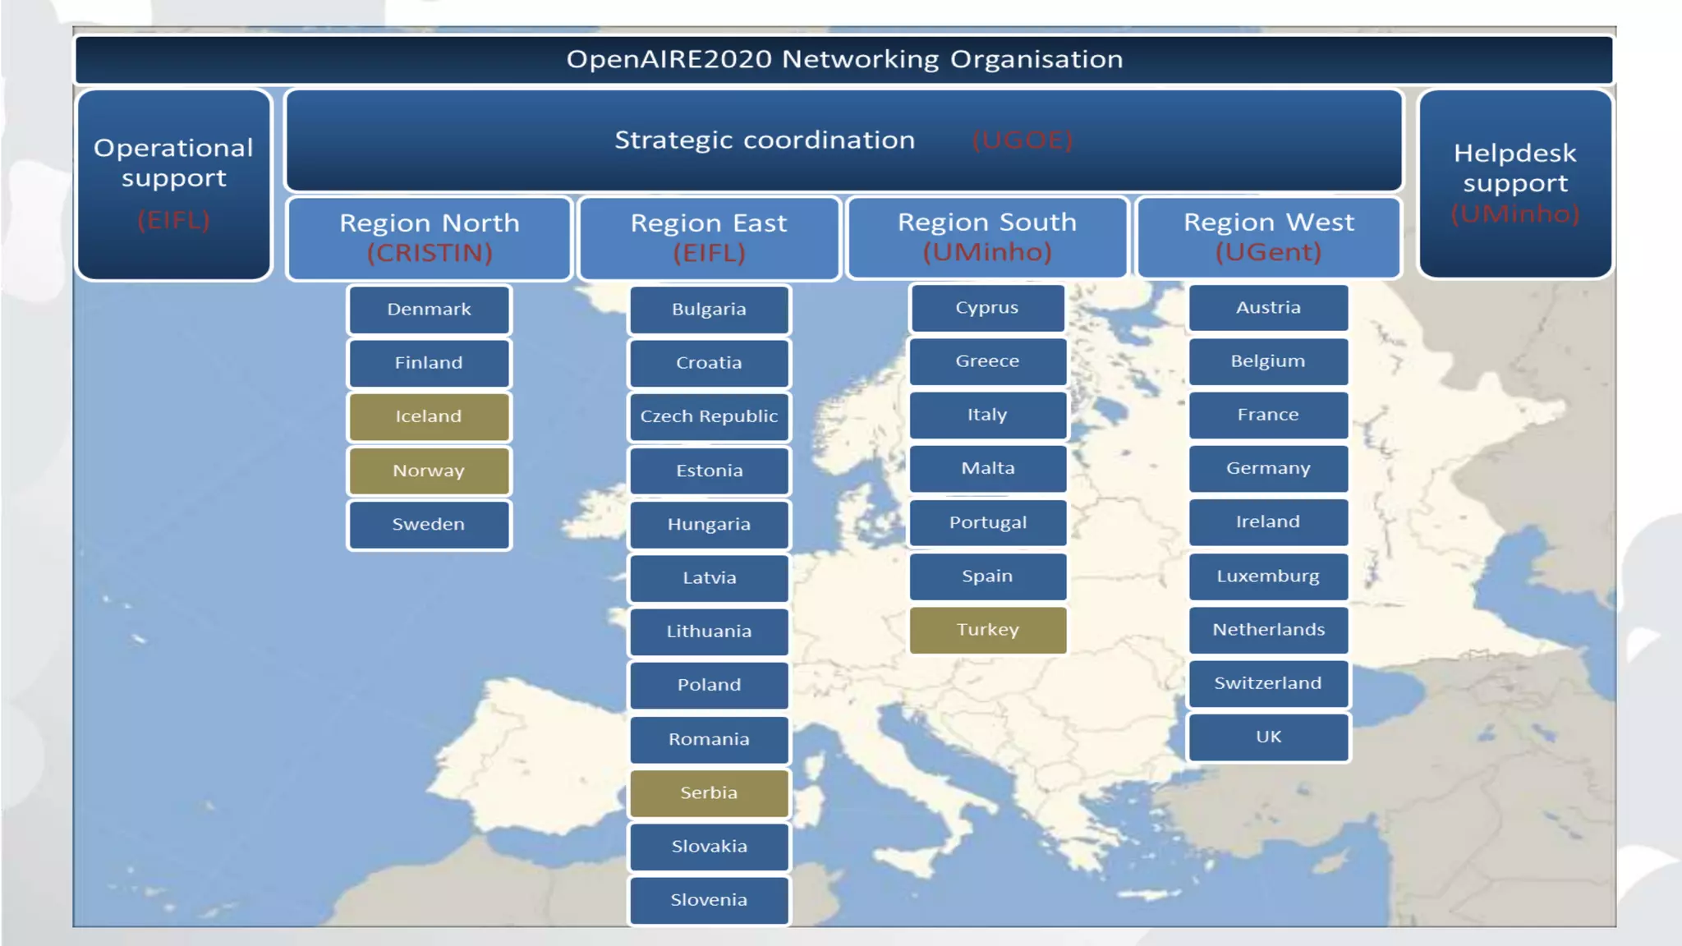Click the Operational support (EIFL) box
The image size is (1682, 946).
pos(173,185)
